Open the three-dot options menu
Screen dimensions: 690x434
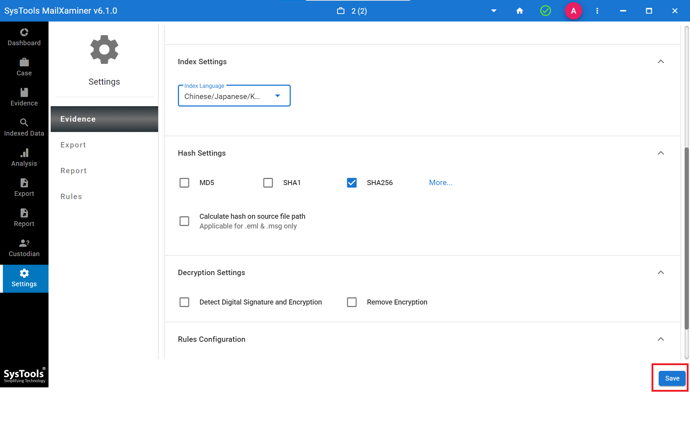(597, 11)
